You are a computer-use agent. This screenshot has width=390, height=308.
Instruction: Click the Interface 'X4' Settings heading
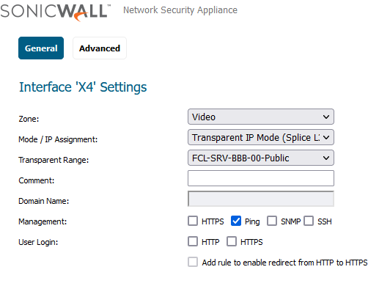[83, 87]
